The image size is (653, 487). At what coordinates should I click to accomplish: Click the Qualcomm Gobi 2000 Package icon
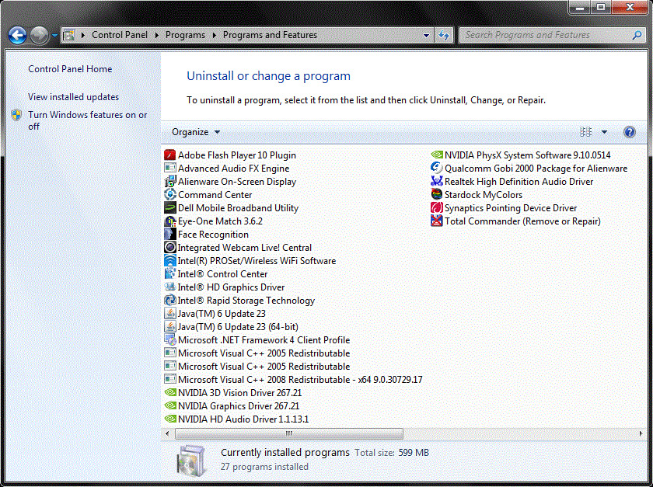point(436,169)
